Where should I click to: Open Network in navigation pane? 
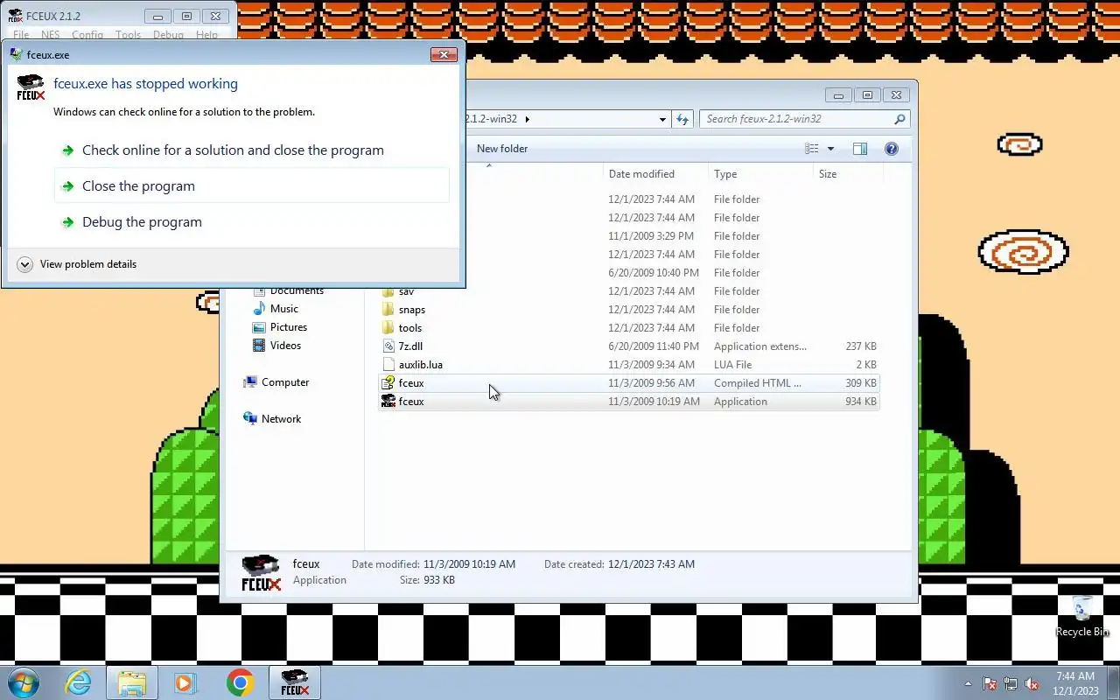[281, 419]
